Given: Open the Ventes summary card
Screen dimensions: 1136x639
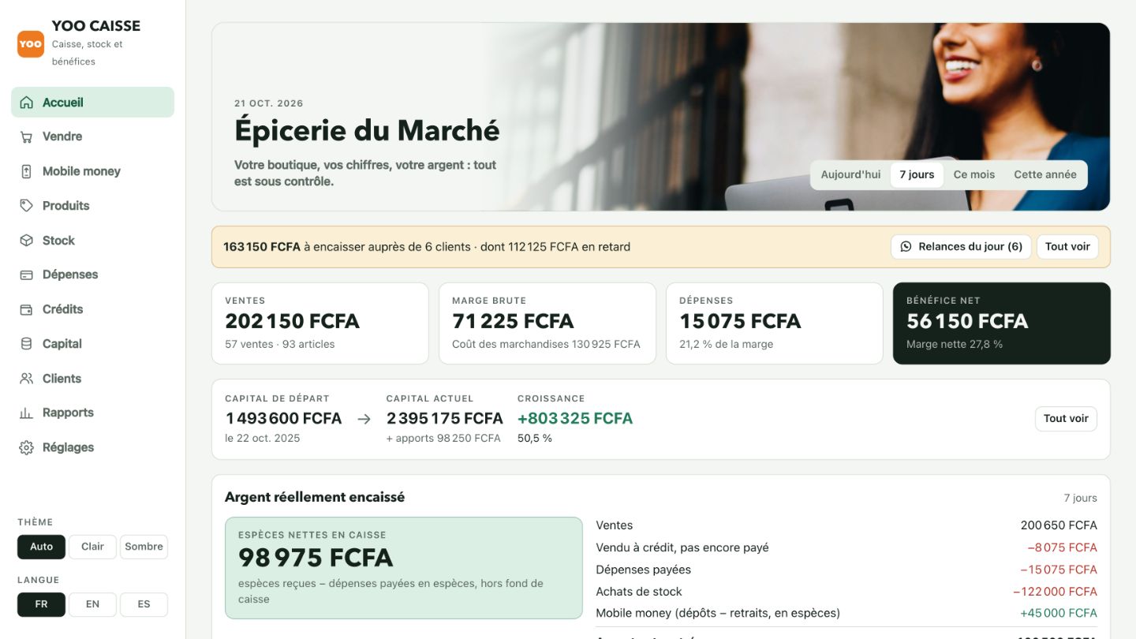Looking at the screenshot, I should (x=320, y=323).
